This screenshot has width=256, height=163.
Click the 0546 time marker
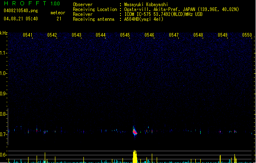(149, 35)
